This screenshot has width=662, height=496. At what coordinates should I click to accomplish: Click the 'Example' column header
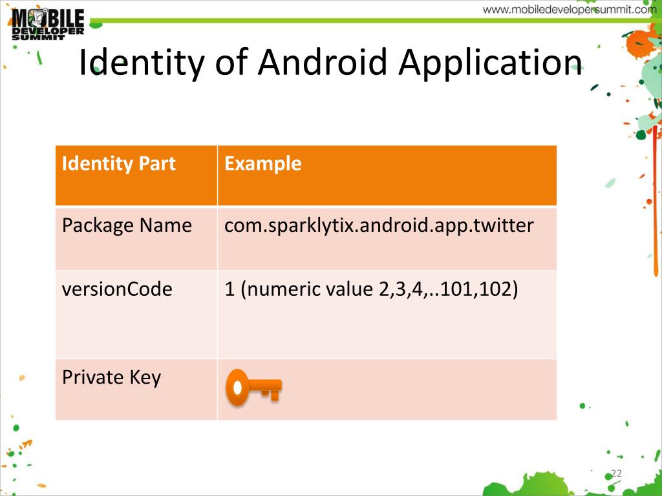[x=387, y=176]
